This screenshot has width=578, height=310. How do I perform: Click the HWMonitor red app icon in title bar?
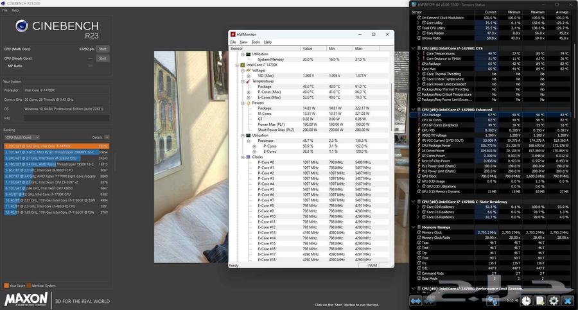(x=233, y=34)
